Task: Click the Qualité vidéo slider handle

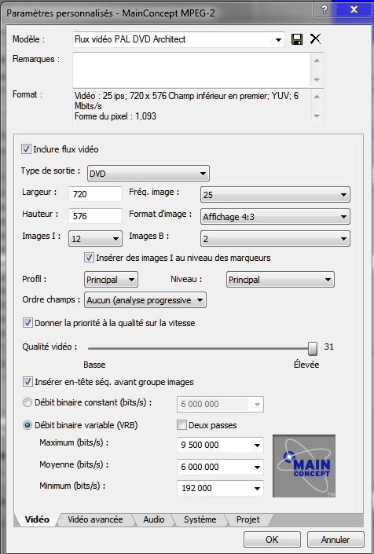Action: 313,348
